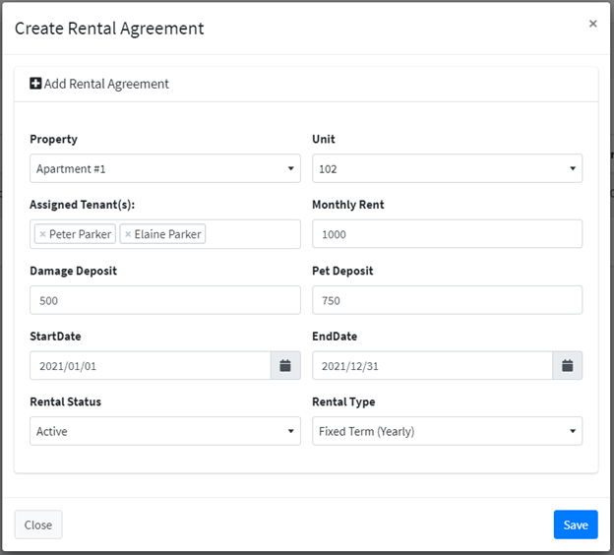The image size is (614, 555).
Task: Open the StartDate calendar picker icon
Action: point(285,365)
